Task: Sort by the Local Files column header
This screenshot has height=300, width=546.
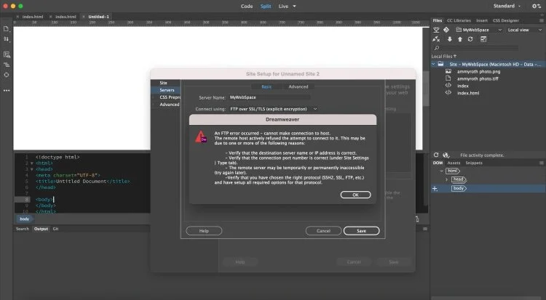Action: (x=443, y=57)
